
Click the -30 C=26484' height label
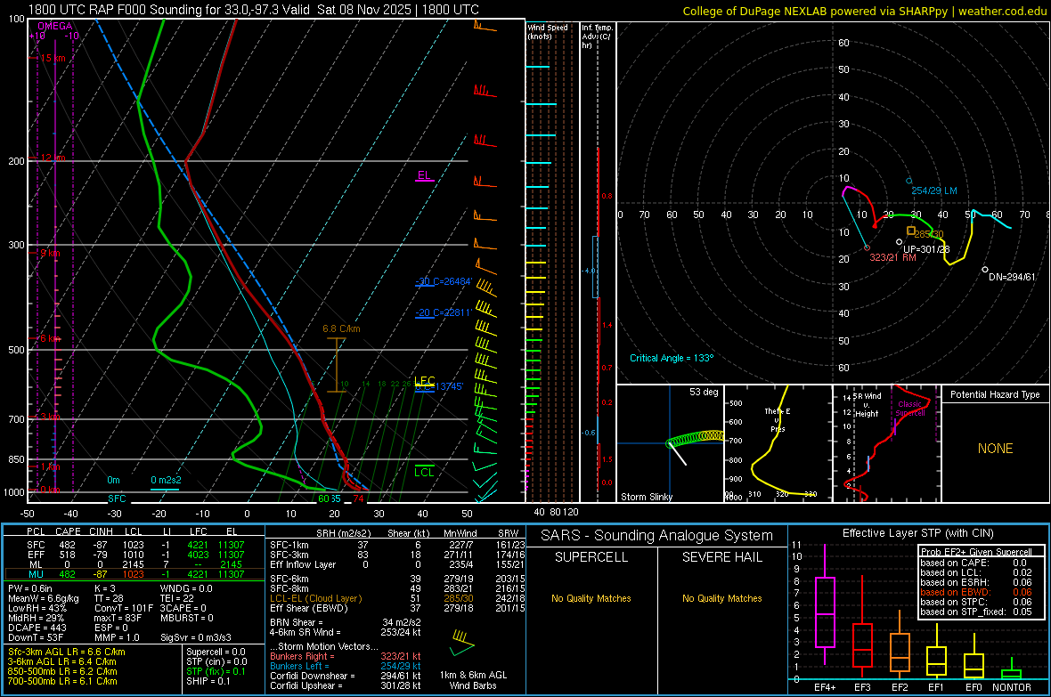click(444, 281)
